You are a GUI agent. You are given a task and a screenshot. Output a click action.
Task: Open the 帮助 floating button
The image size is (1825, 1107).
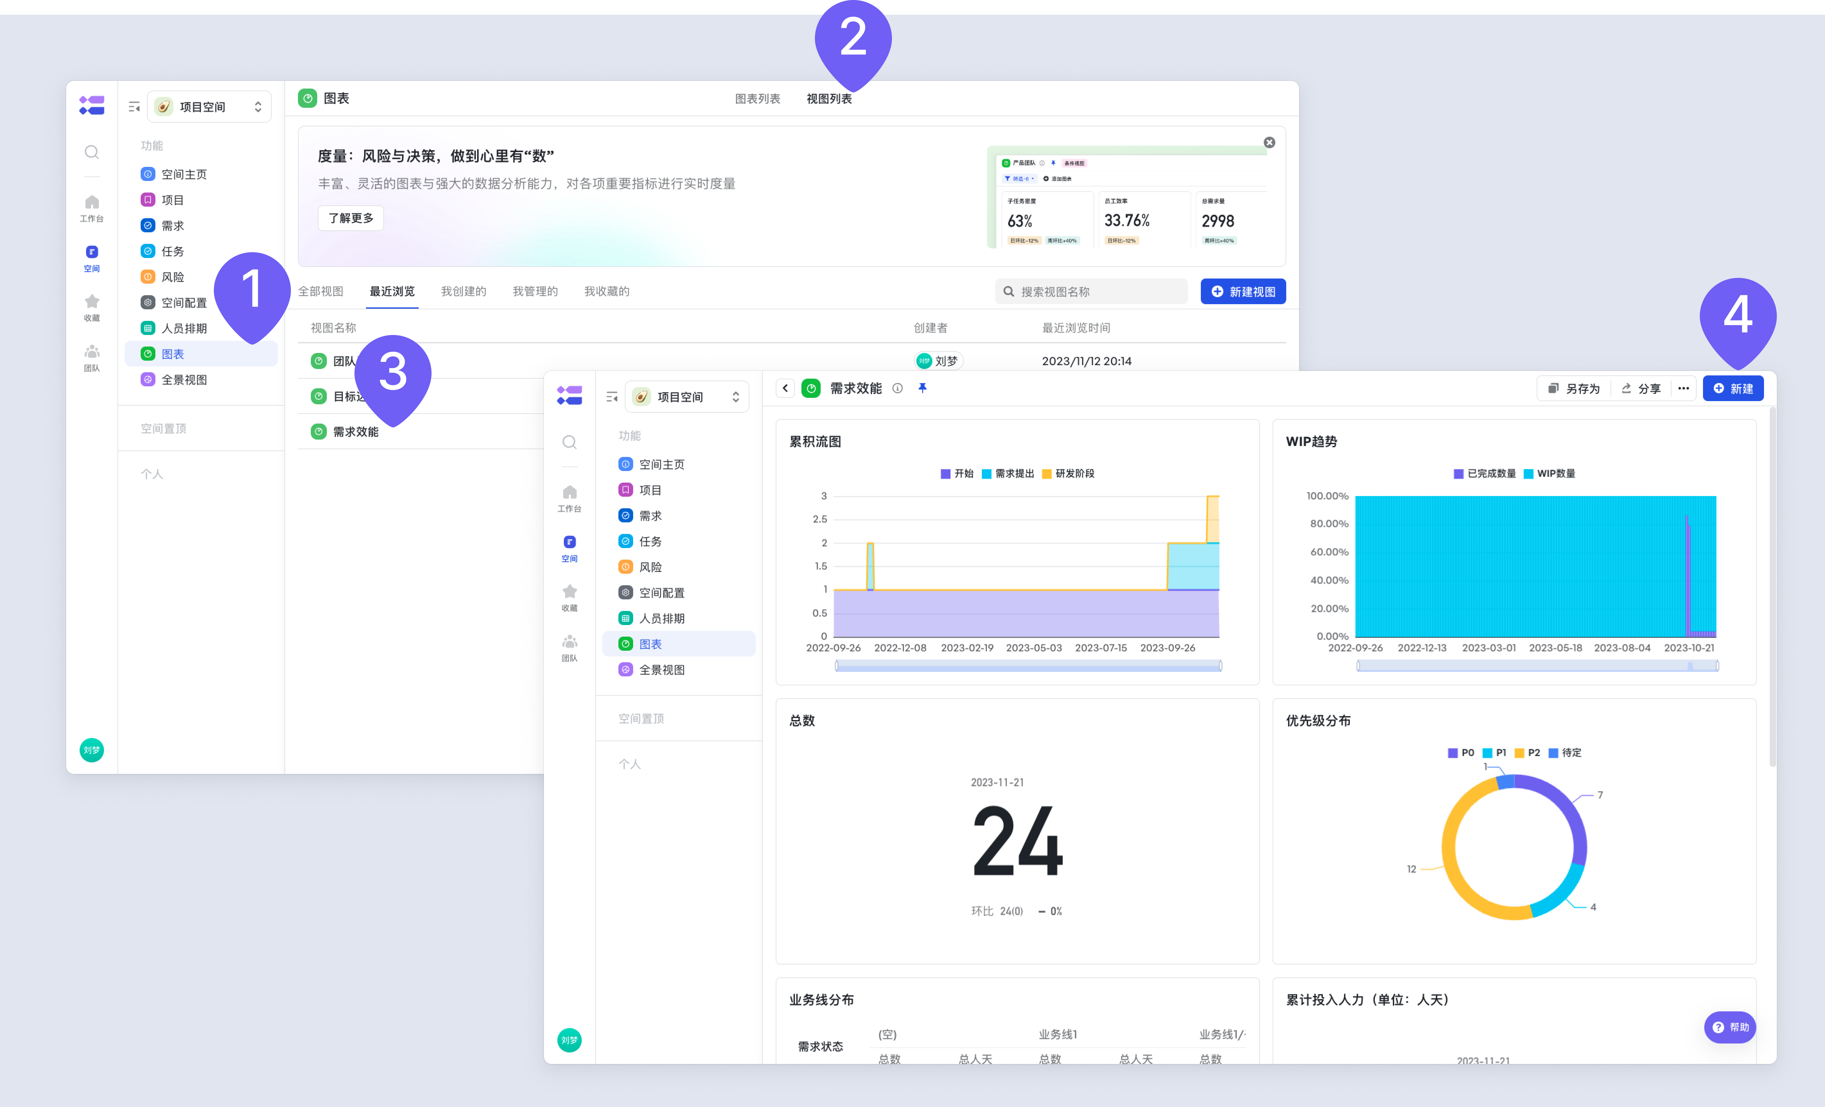(x=1730, y=1027)
